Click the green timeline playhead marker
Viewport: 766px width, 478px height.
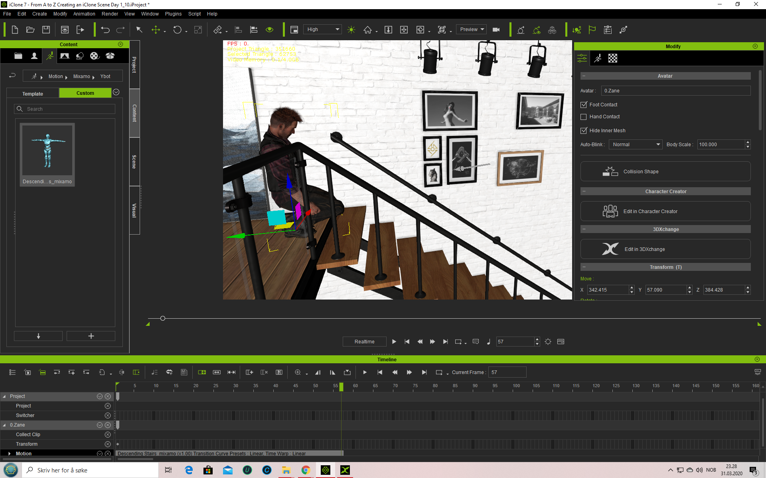[x=341, y=386]
